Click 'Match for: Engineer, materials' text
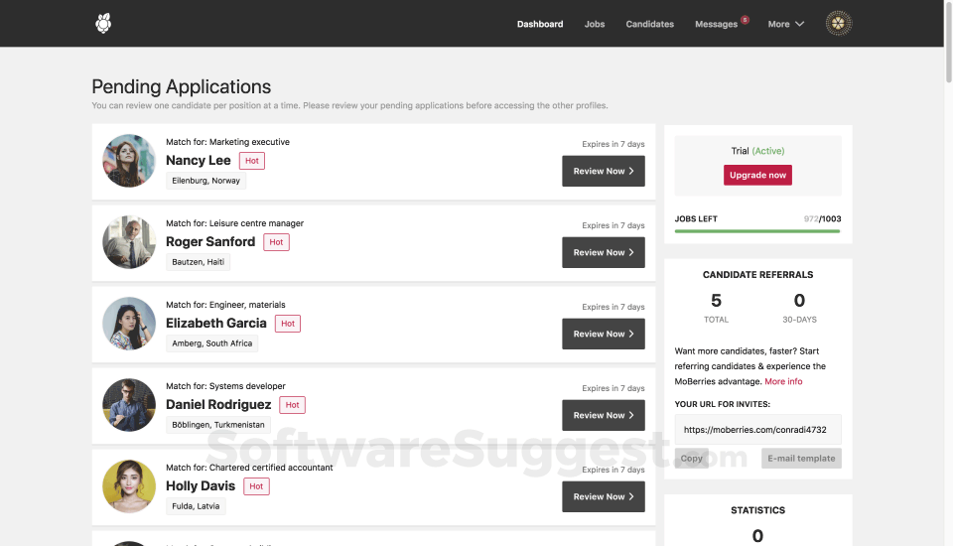The height and width of the screenshot is (546, 953). tap(225, 305)
